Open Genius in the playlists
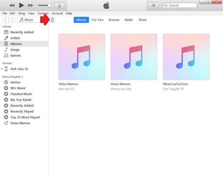 coord(15,82)
